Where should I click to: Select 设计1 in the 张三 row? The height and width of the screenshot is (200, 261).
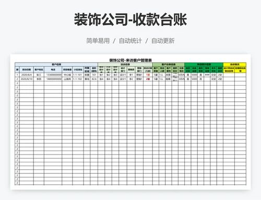[x=123, y=75]
